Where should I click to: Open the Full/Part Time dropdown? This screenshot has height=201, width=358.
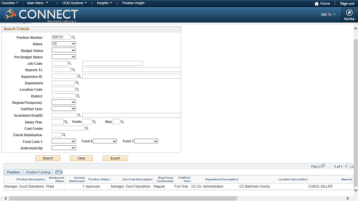tap(64, 109)
